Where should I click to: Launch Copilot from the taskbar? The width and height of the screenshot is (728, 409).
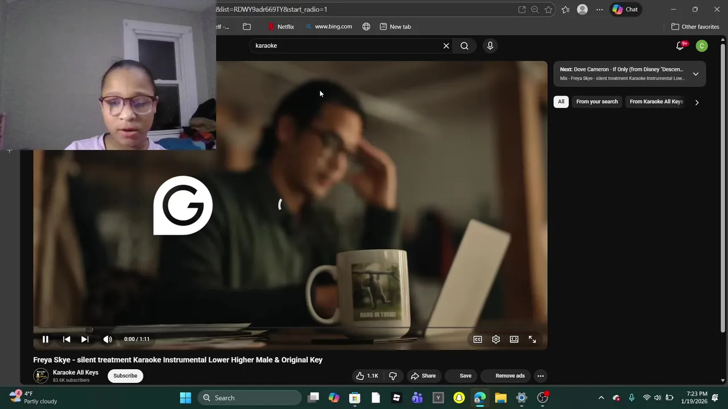(x=334, y=398)
